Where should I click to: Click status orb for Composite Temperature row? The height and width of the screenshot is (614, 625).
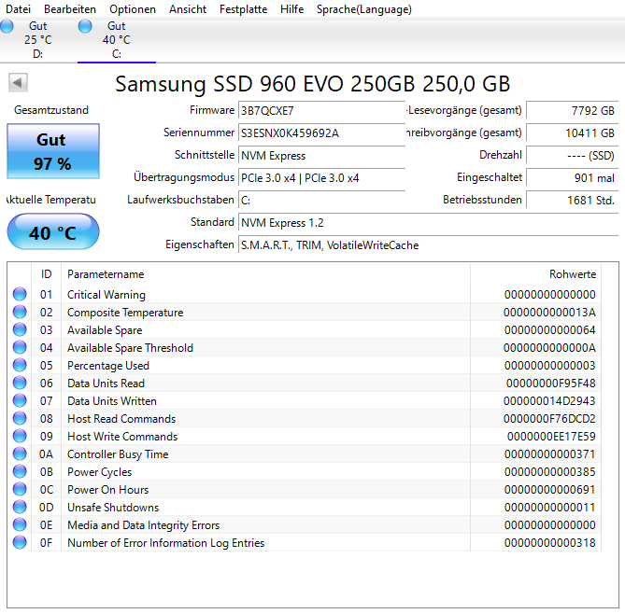point(20,312)
